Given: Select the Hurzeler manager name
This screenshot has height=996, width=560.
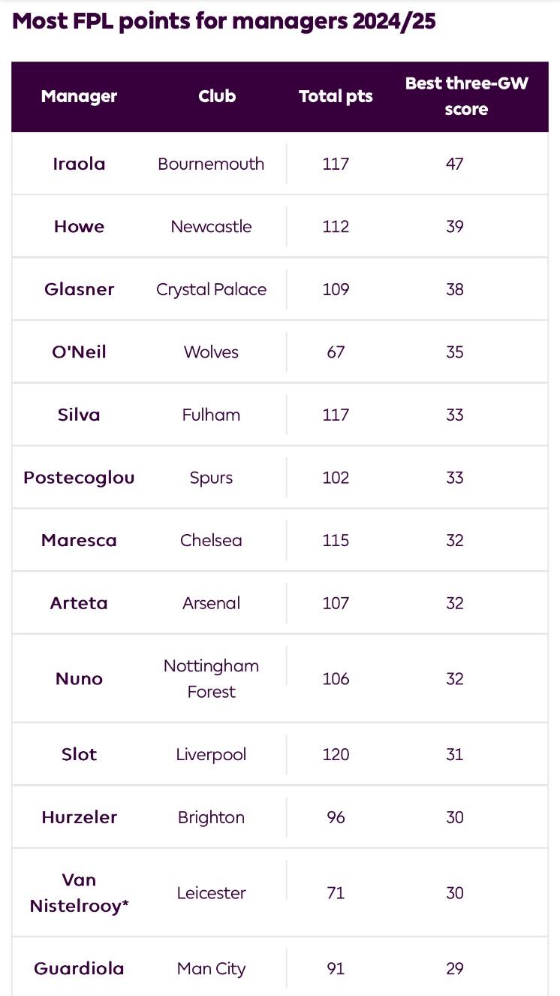Looking at the screenshot, I should (79, 817).
